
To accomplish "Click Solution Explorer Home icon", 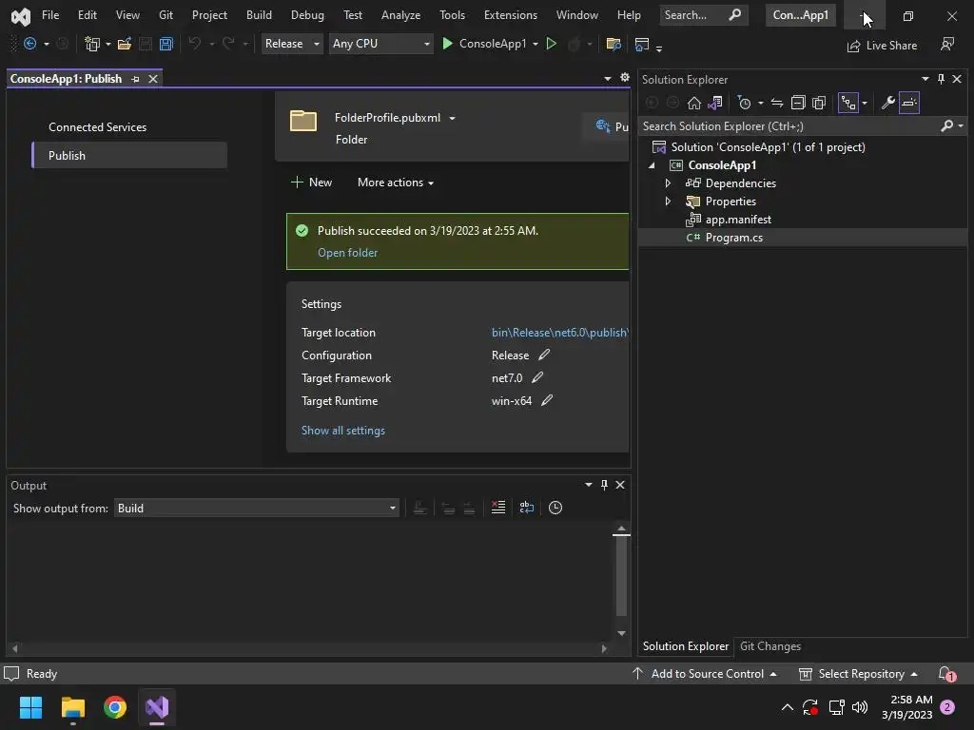I will tap(693, 103).
